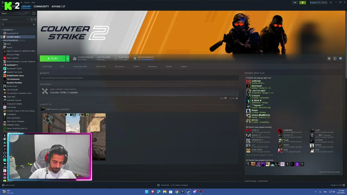Open the DLC link
Viewport: 347px width, 195px height.
click(x=62, y=66)
